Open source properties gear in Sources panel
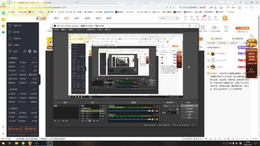260x146 pixels. coord(90,121)
